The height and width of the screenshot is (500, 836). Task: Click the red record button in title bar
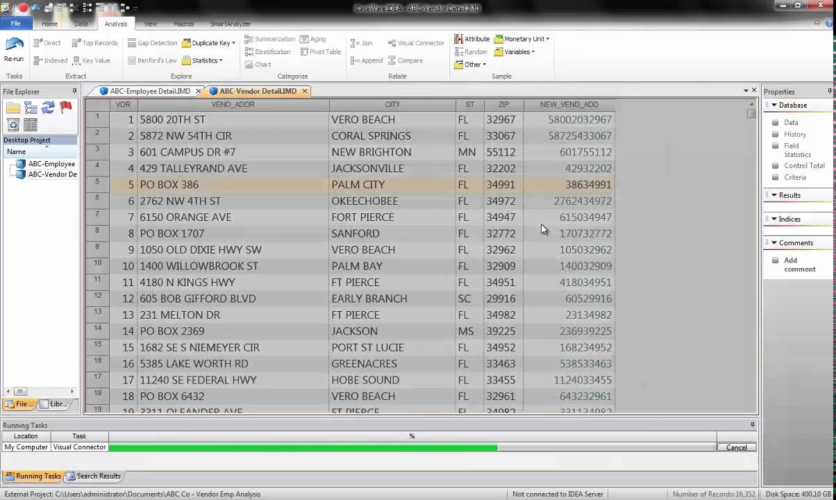point(23,8)
